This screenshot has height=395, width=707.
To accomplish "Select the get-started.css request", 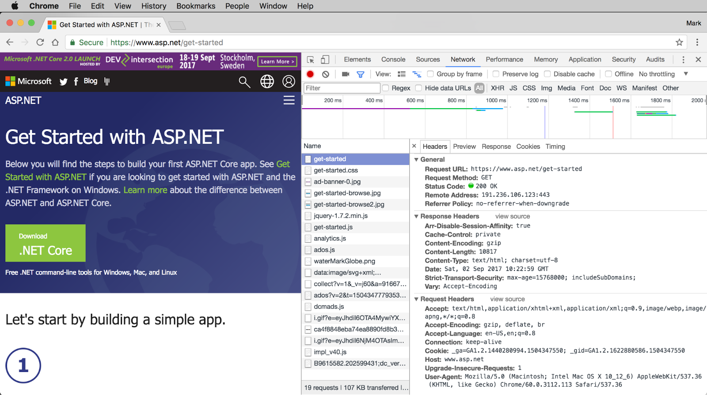I will tap(356, 170).
